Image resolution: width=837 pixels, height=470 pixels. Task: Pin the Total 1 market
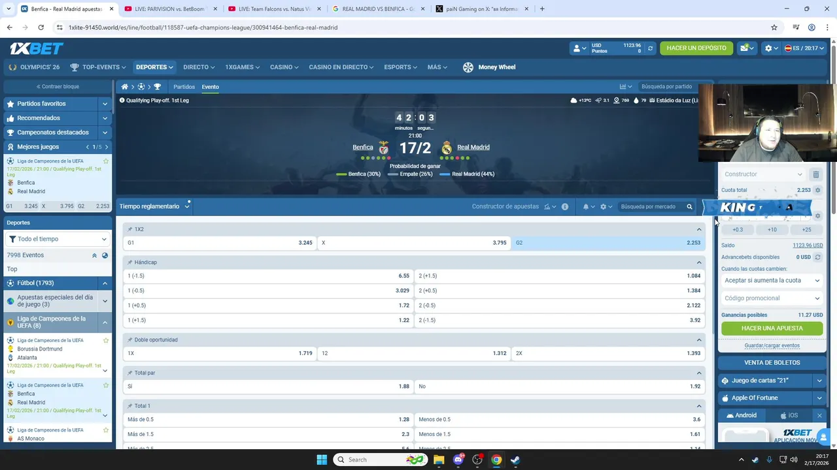(x=130, y=406)
